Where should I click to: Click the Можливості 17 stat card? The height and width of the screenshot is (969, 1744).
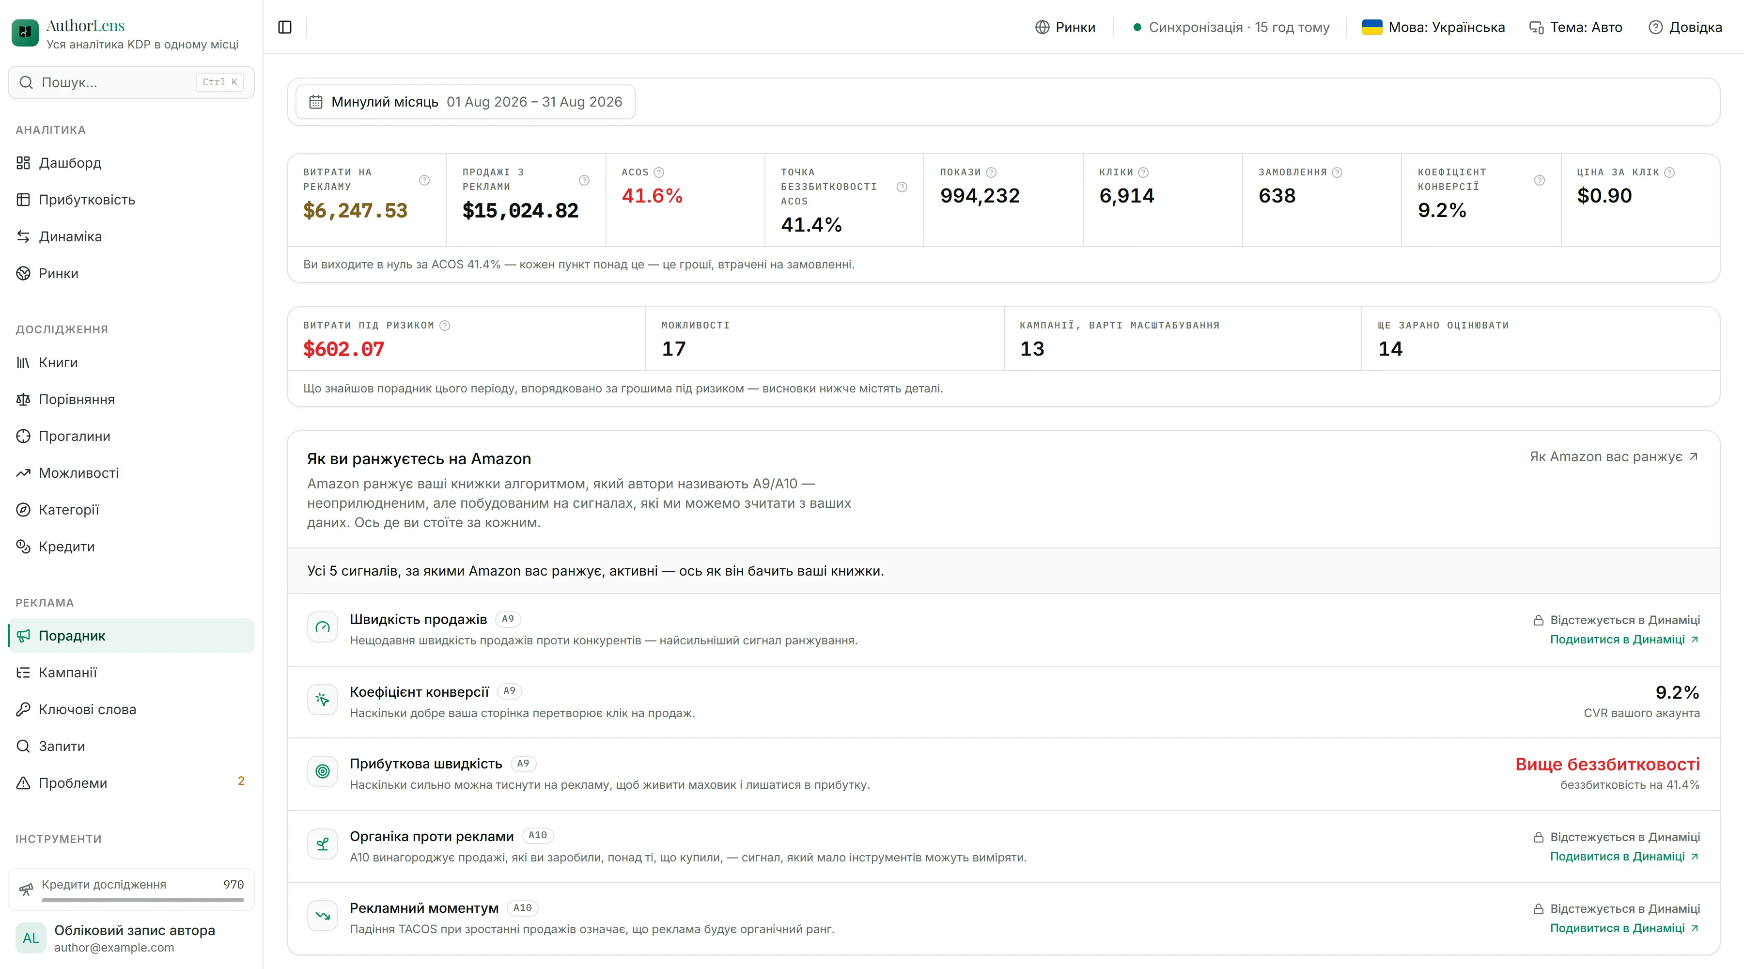point(824,339)
